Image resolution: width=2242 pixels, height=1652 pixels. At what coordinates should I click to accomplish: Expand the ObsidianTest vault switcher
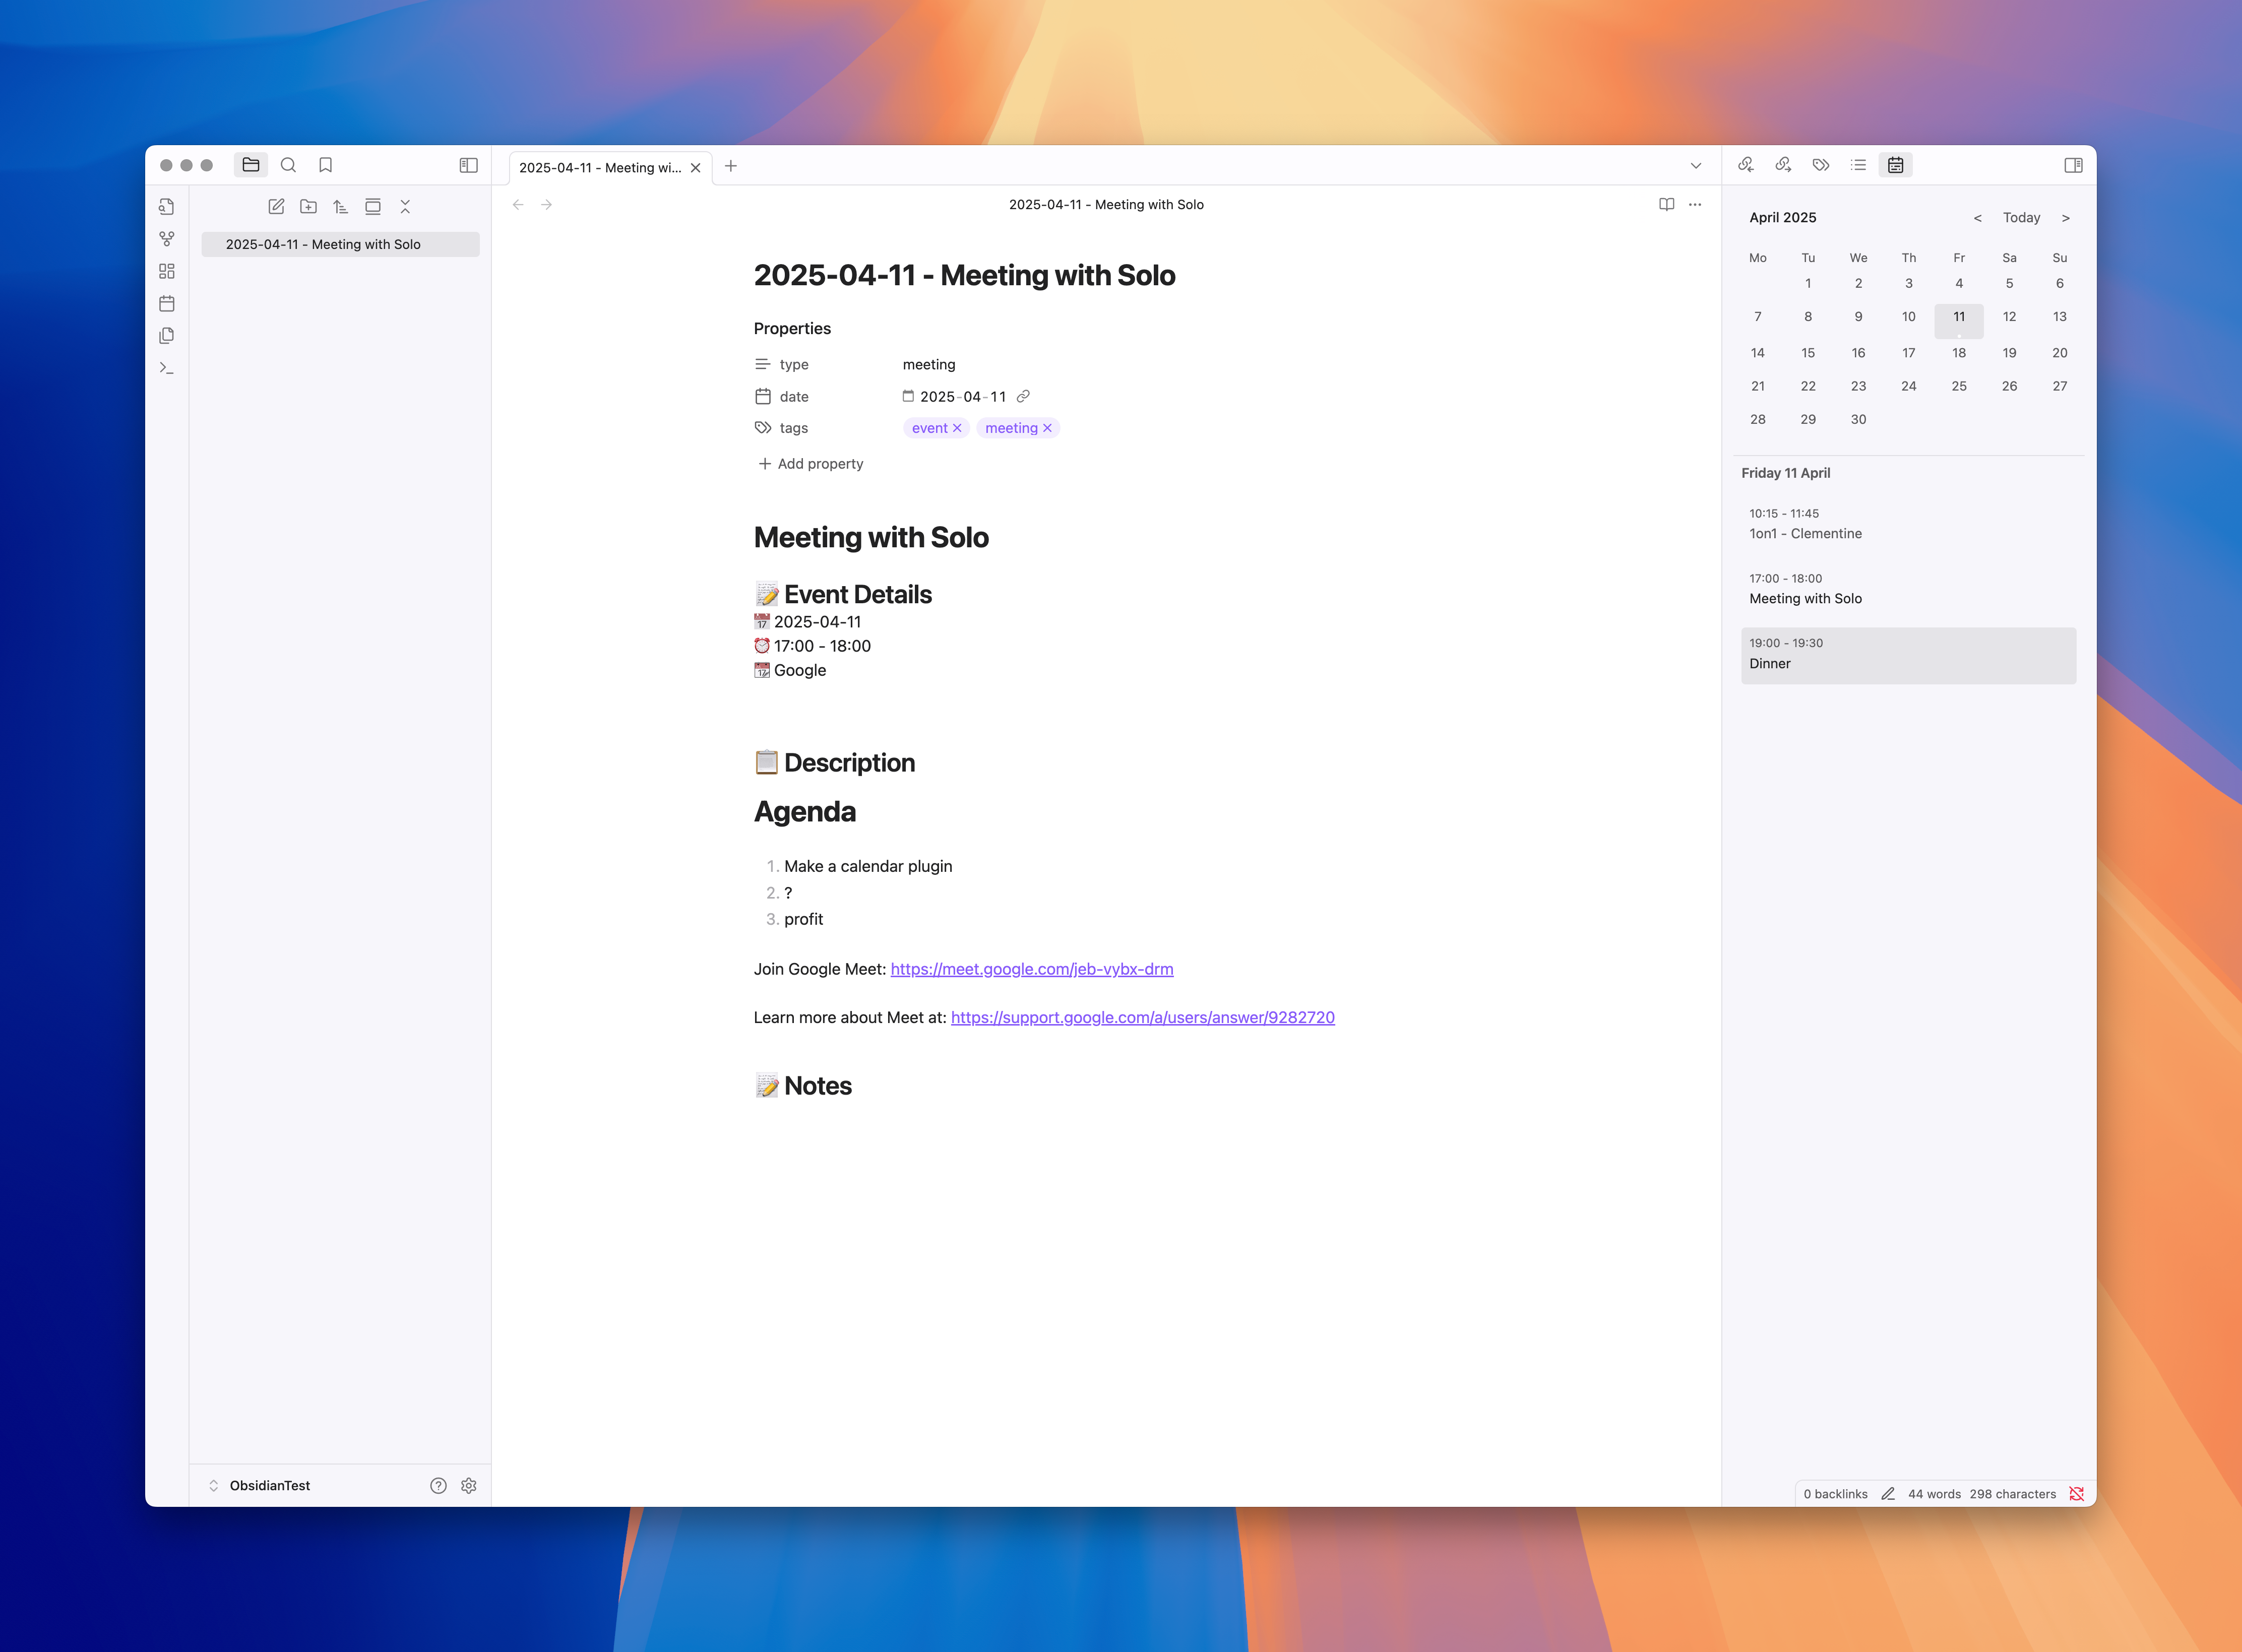click(259, 1485)
